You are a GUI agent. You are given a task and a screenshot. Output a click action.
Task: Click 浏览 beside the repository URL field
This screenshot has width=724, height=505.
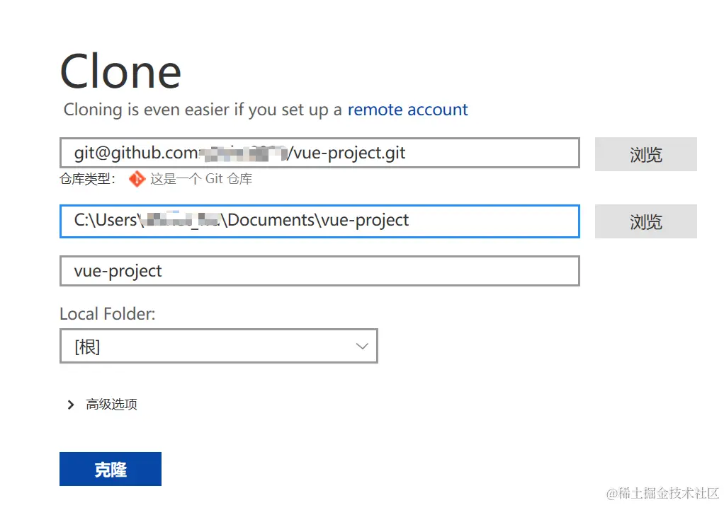point(645,154)
